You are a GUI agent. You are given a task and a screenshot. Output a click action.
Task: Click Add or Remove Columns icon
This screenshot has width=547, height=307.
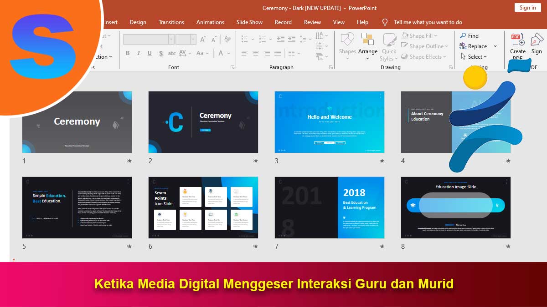coord(291,53)
